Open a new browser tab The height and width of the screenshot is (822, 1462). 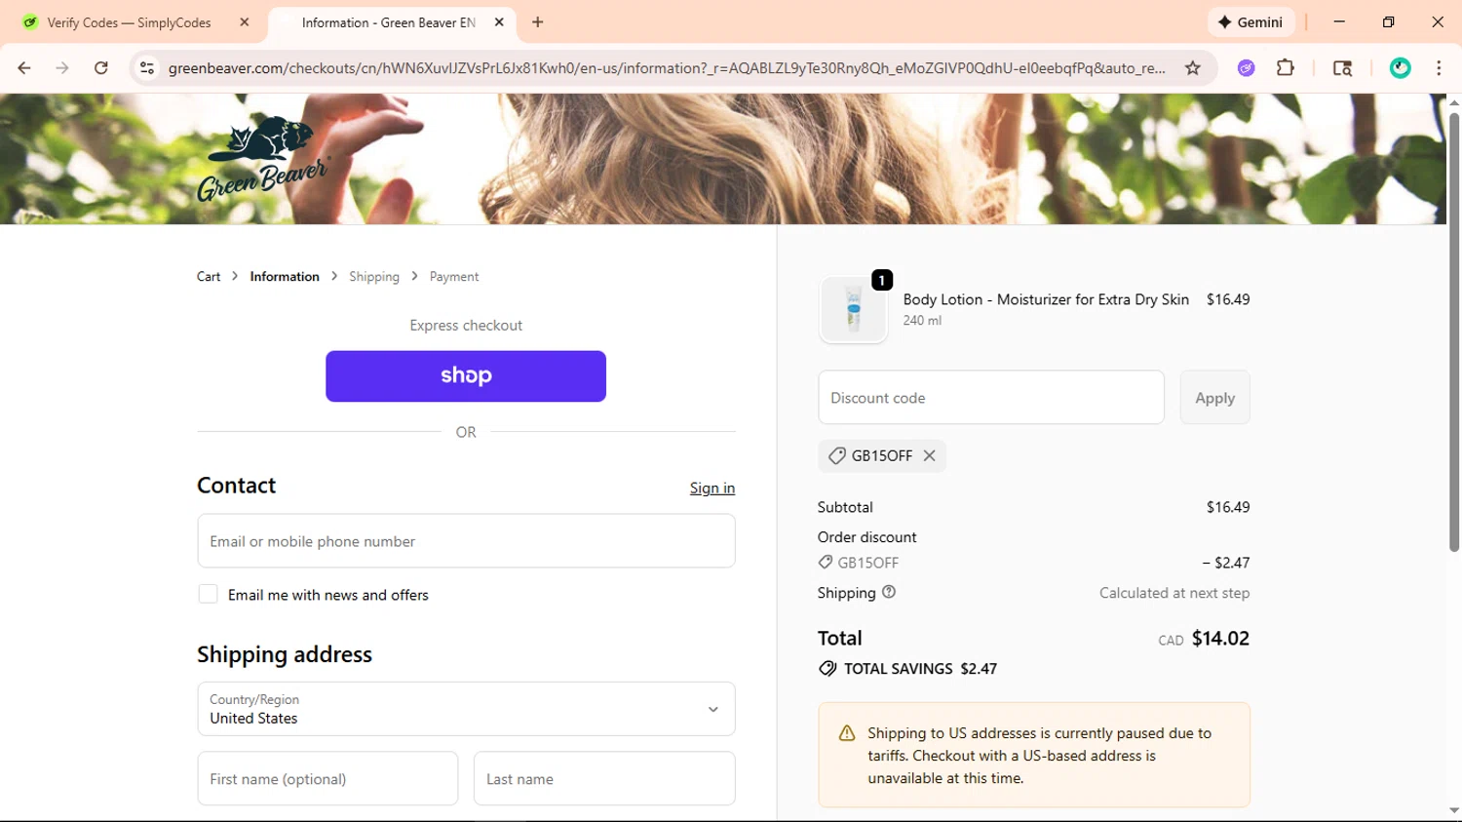pyautogui.click(x=538, y=22)
